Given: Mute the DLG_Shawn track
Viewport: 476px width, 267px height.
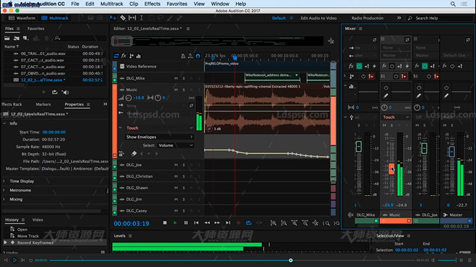Looking at the screenshot, I should 176,188.
